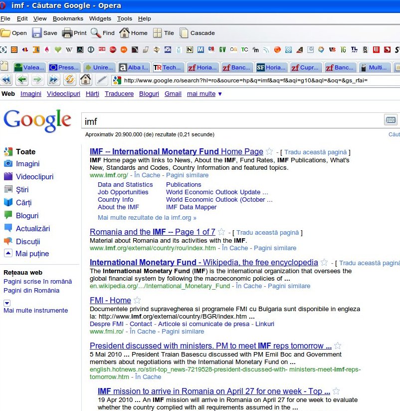Star the Romania and the IMF result
The width and height of the screenshot is (400, 411).
click(x=221, y=232)
